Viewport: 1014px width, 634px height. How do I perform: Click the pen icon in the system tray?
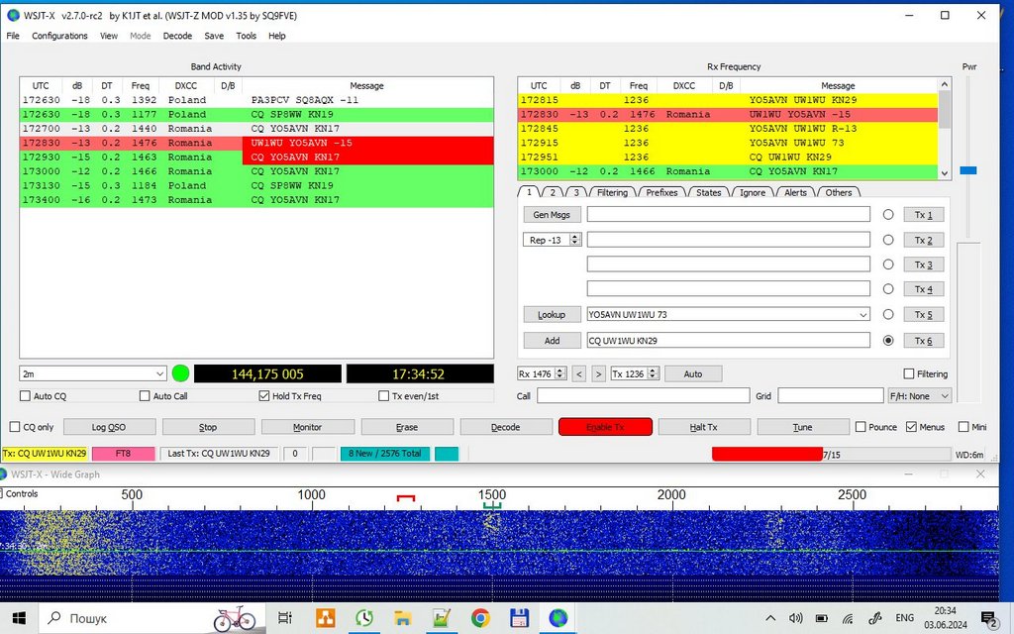coord(875,618)
